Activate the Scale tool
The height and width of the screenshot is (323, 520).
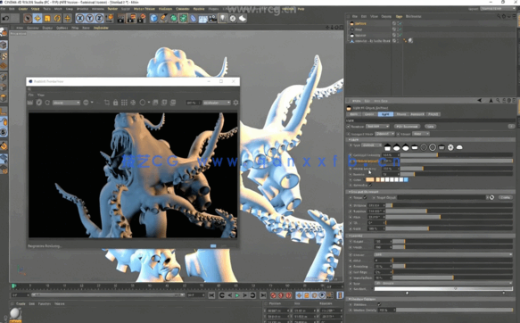tap(47, 18)
